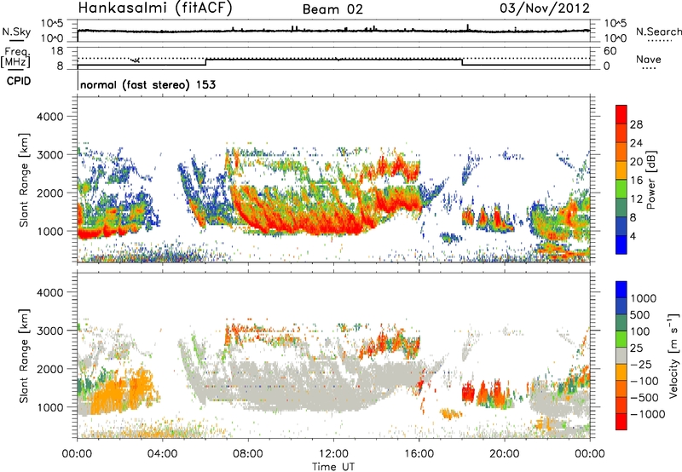Click the Nave legend label
Viewport: 682px width, 472px height.
(649, 60)
